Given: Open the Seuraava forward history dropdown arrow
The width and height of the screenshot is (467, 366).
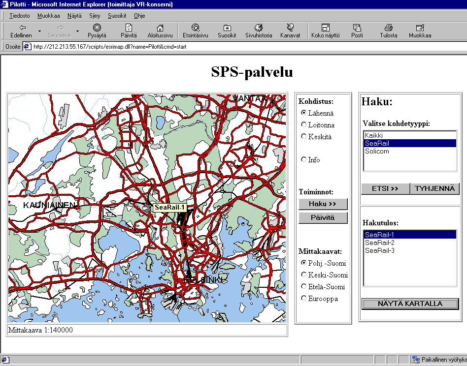Looking at the screenshot, I should 77,31.
